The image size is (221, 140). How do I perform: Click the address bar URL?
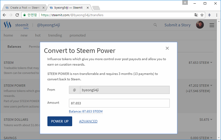point(72,15)
